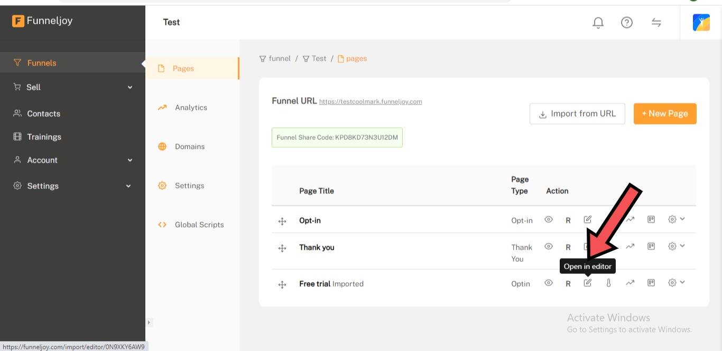Preview the Free trial page with eye icon
Viewport: 722px width, 351px height.
tap(549, 283)
